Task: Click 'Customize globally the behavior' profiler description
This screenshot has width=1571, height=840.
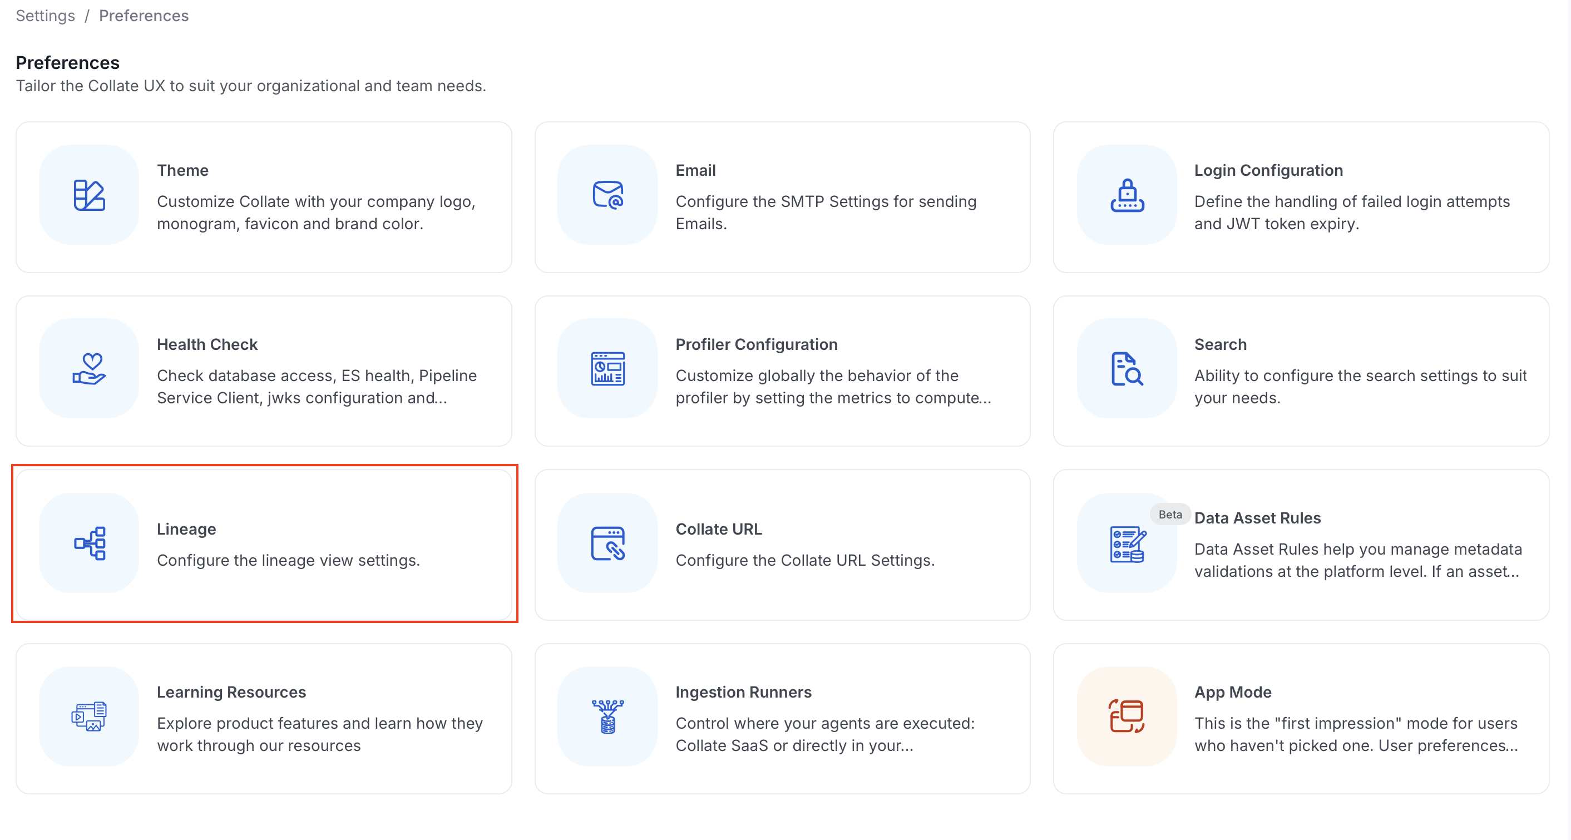Action: (x=833, y=386)
